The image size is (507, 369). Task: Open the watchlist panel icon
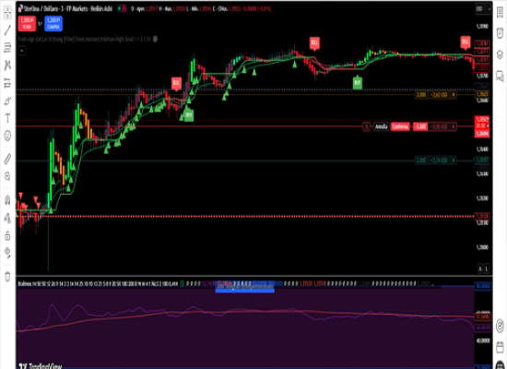(500, 12)
